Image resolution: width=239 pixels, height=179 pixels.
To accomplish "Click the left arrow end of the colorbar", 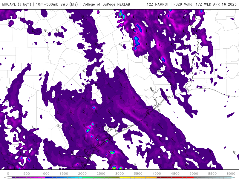I will click(x=6, y=178).
